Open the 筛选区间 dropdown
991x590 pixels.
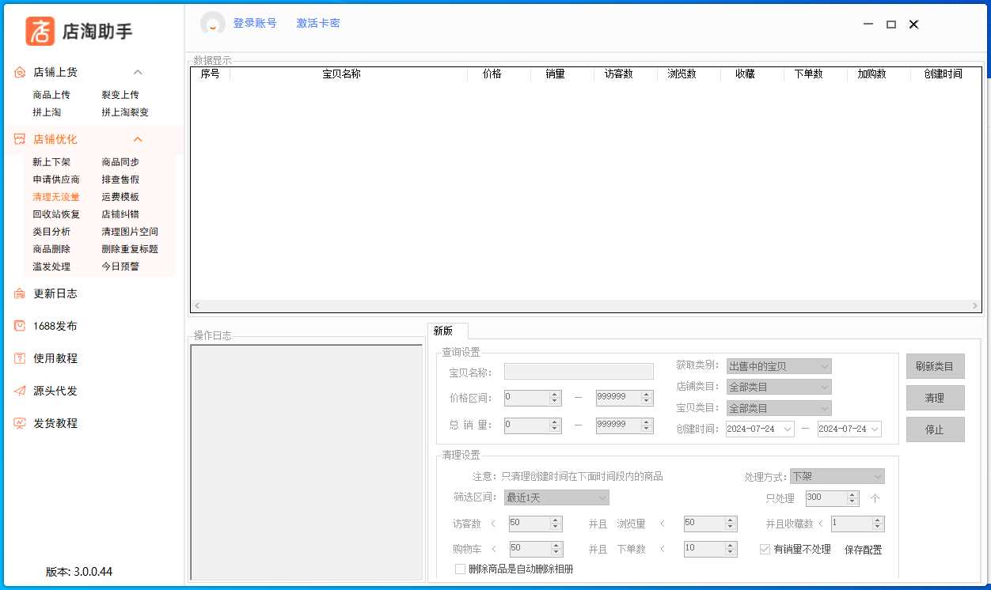pyautogui.click(x=556, y=497)
